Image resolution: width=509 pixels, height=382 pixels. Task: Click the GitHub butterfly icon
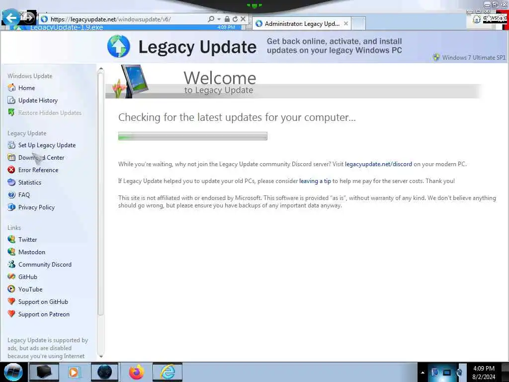[x=11, y=277]
